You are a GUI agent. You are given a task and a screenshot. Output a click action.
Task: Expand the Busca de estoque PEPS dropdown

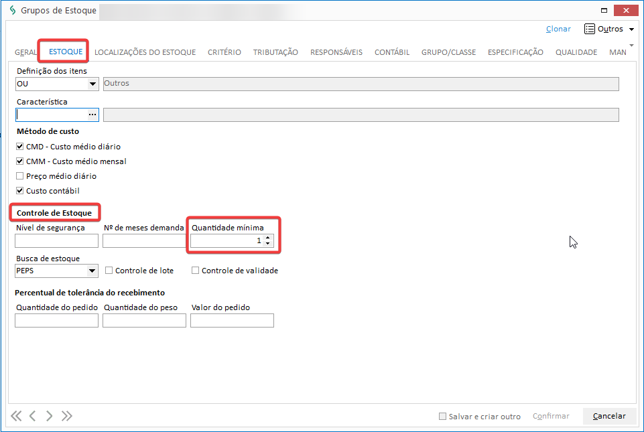point(92,271)
